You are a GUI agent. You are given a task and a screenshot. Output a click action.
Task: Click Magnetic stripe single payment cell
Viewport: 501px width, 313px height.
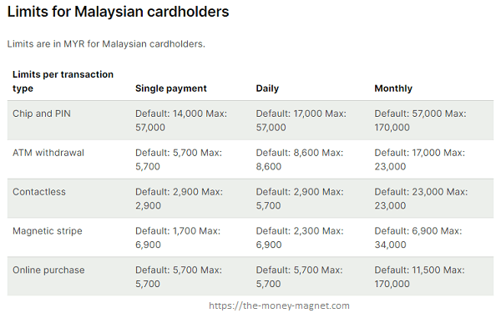pos(178,238)
